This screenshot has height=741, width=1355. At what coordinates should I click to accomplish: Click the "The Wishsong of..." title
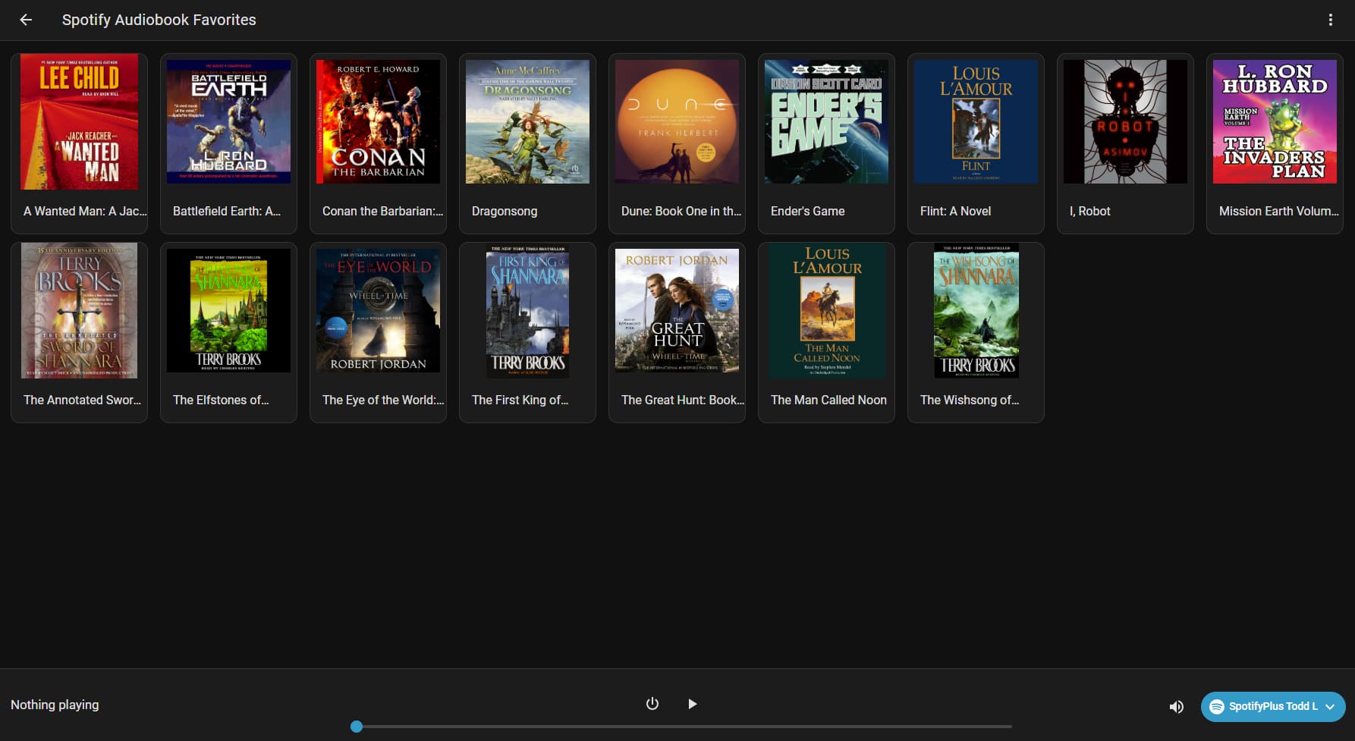(x=970, y=400)
